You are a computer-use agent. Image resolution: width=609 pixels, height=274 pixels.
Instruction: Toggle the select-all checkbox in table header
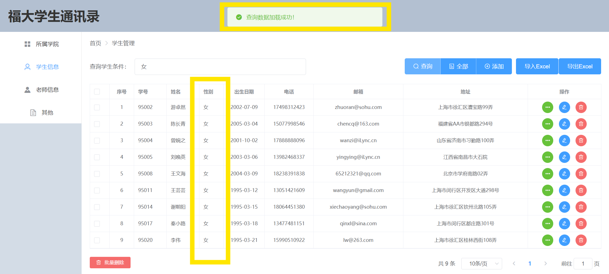[97, 92]
